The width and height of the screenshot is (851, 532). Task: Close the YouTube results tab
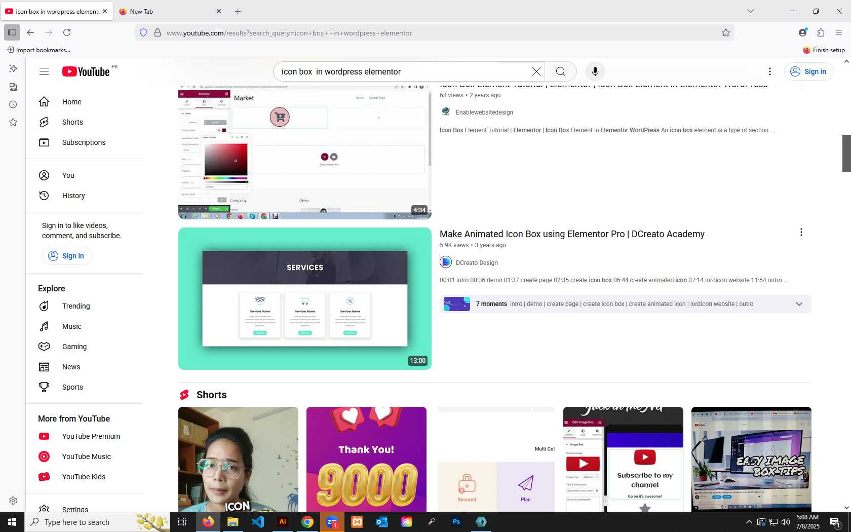point(105,11)
